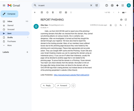Screen dimensions: 134x111
Task: Open the Google apps grid
Action: [x=123, y=6]
